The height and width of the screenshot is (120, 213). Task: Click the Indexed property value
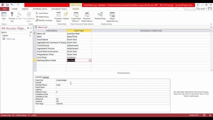113,101
